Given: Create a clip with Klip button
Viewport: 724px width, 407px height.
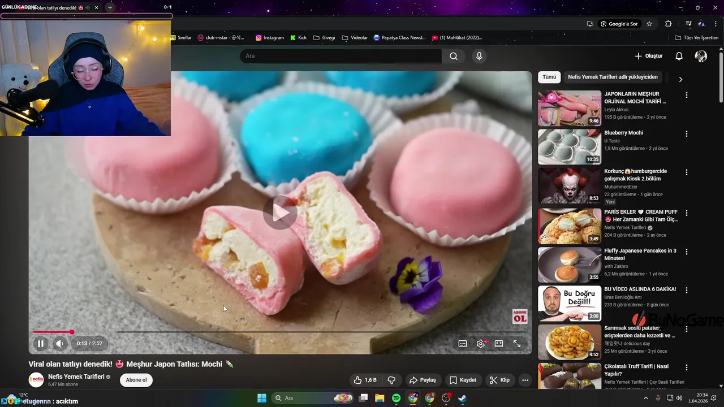Looking at the screenshot, I should (500, 380).
